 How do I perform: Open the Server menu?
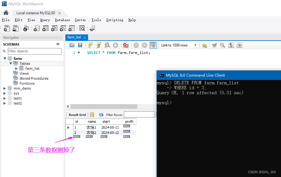[x=80, y=20]
